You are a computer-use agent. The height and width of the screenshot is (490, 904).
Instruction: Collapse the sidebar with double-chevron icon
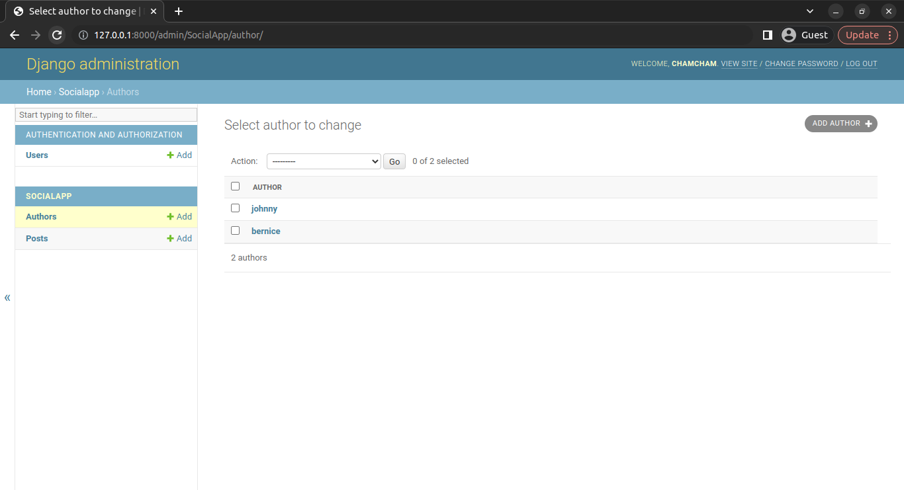7,298
